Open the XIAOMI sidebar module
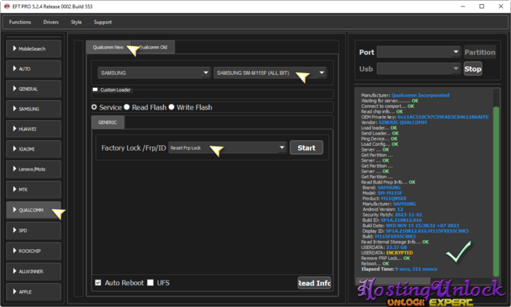Viewport: 511px width, 307px height. tap(33, 149)
